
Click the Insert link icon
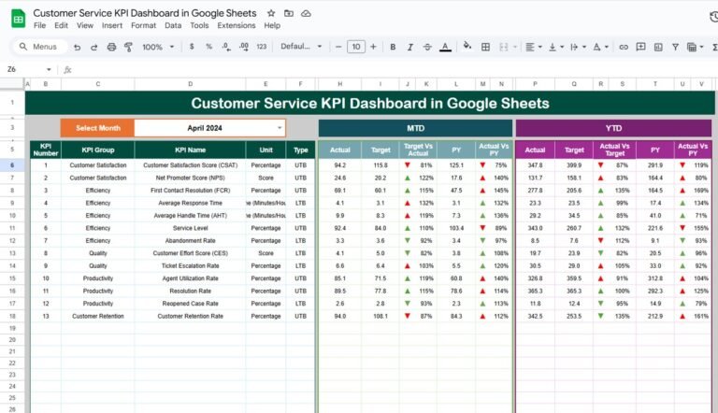(624, 47)
